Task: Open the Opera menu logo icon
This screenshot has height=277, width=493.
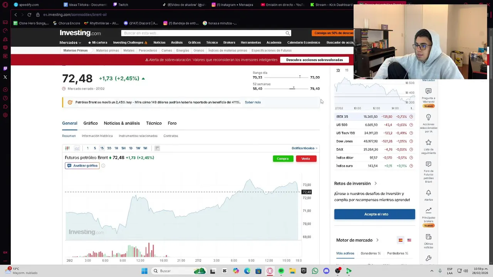Action: pos(5,5)
